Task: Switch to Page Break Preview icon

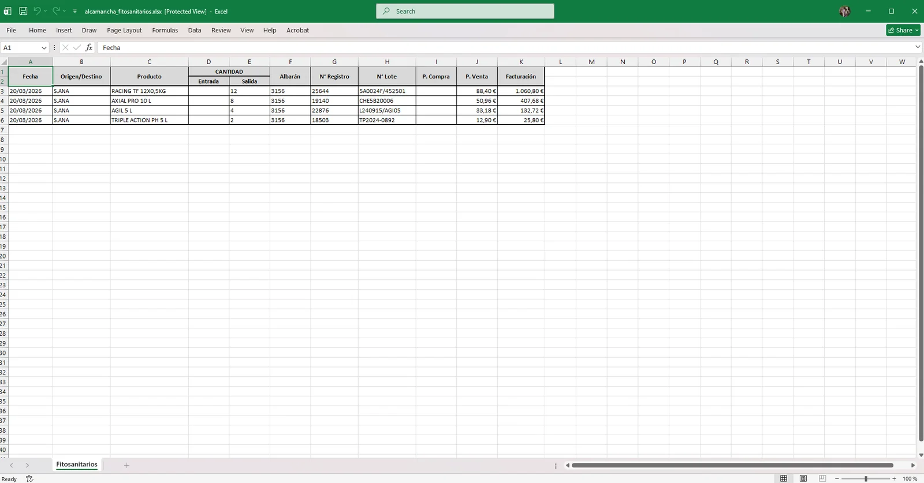Action: tap(822, 478)
